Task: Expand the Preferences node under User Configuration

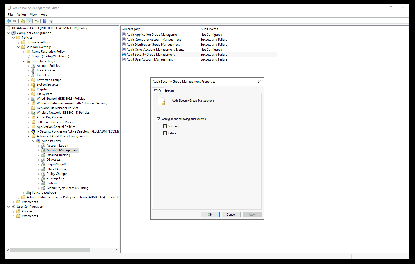Action: click(14, 216)
